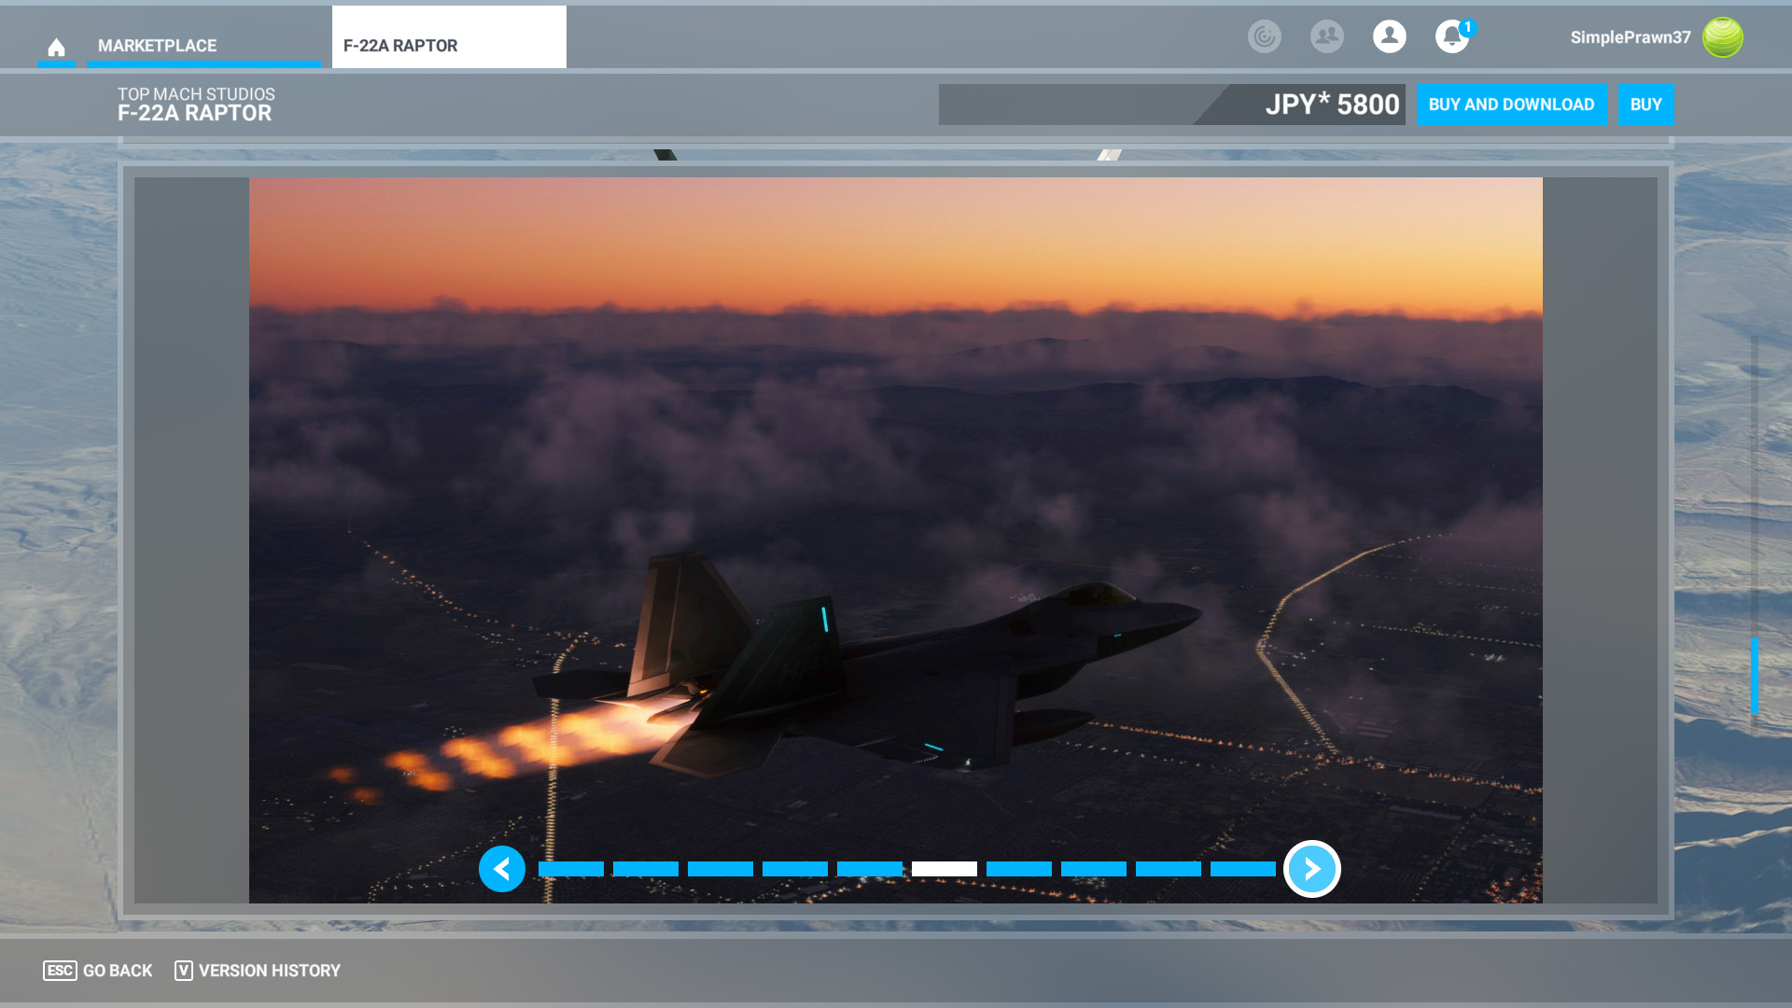Jump to the last gallery slide indicator

coord(1243,869)
